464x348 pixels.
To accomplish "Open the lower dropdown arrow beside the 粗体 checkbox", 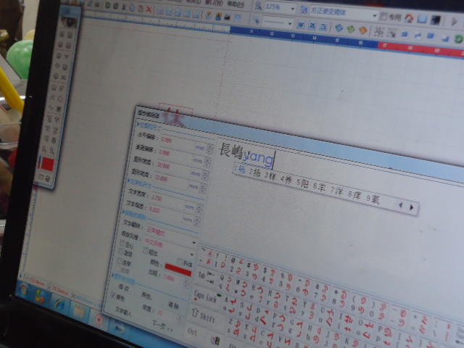I will pyautogui.click(x=192, y=254).
